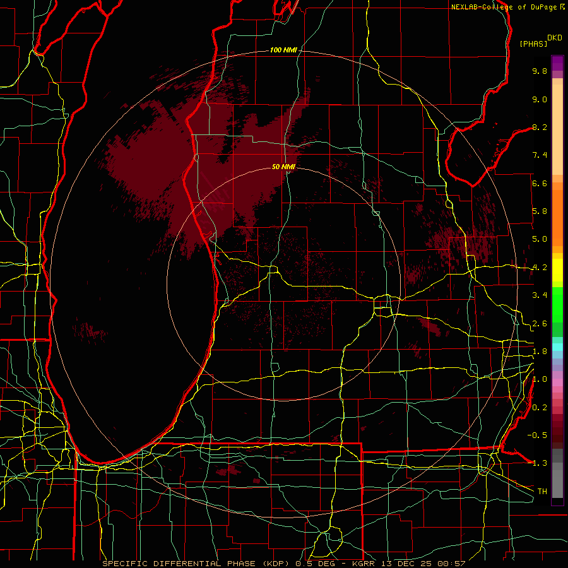The width and height of the screenshot is (568, 568).
Task: Click the 5.8 value on the scale
Action: 540,211
